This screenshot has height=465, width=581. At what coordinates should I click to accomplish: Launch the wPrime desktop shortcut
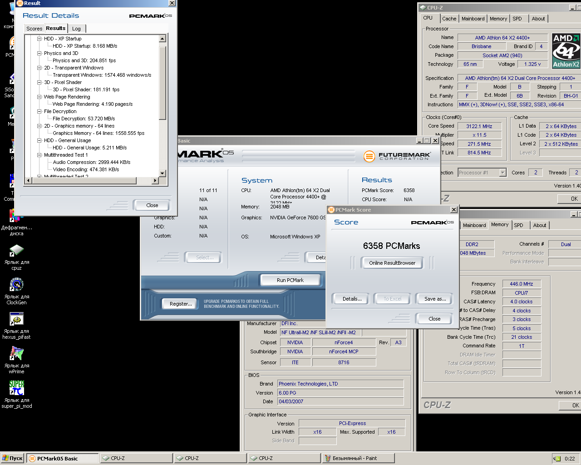pyautogui.click(x=16, y=354)
